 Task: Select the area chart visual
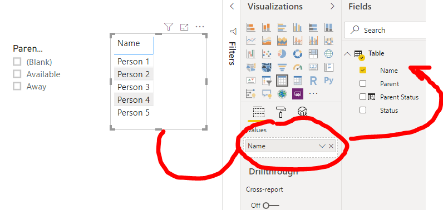[x=267, y=41]
